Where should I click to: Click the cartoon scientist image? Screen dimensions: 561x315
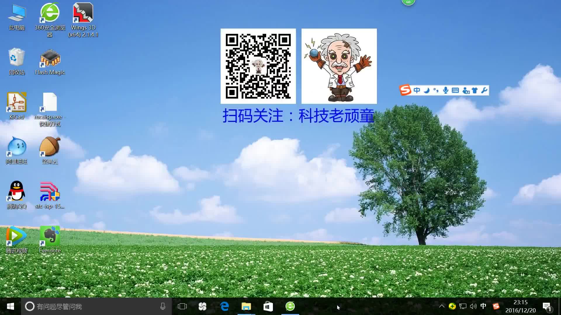click(x=339, y=66)
